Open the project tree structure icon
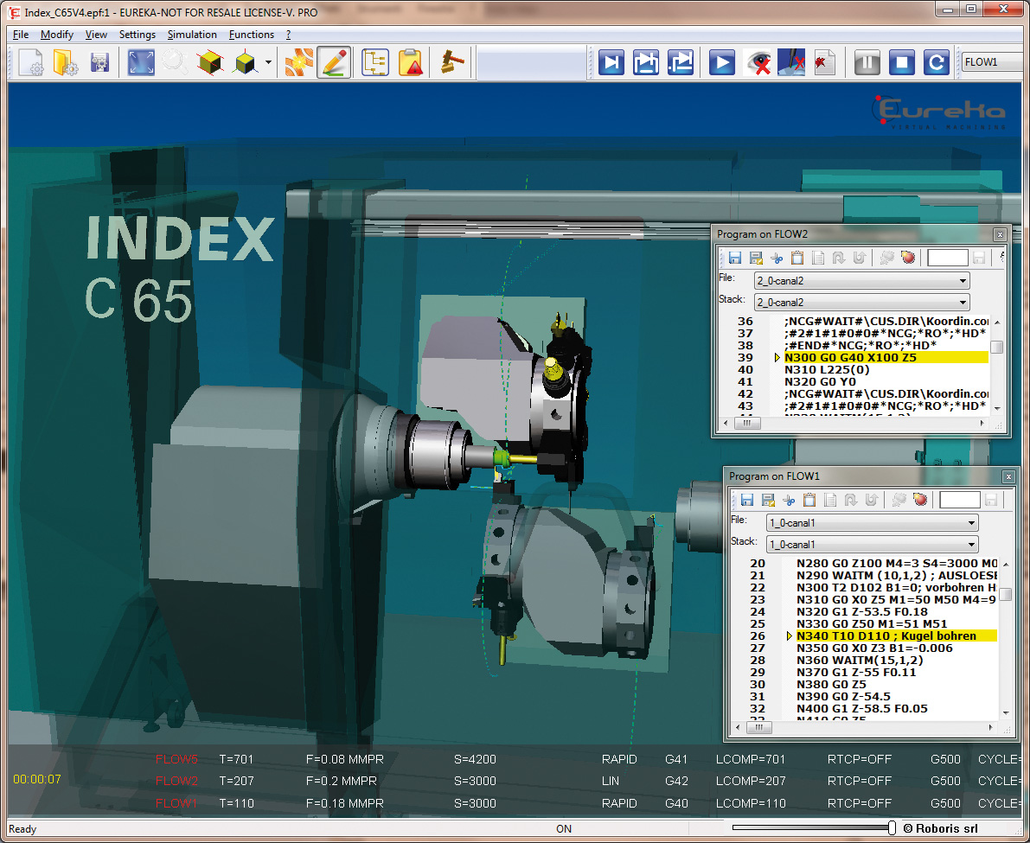Screen dimensions: 1030x843 click(375, 63)
